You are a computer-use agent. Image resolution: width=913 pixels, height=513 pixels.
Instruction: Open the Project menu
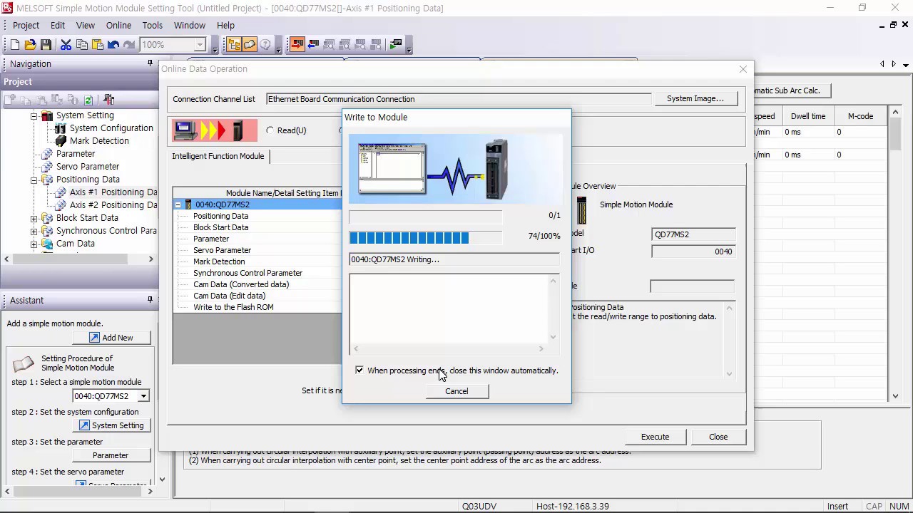point(26,25)
